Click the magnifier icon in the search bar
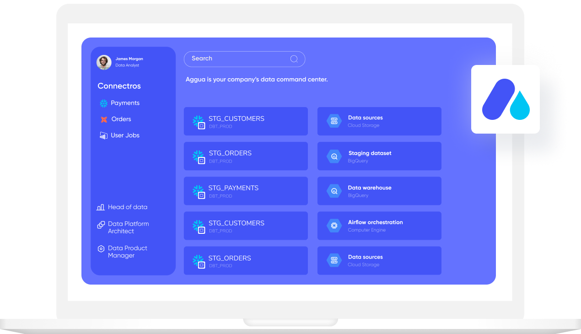 294,59
